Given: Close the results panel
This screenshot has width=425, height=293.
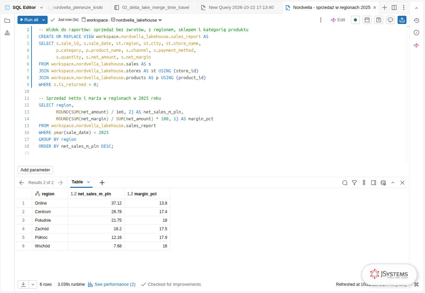Looking at the screenshot, I should 402,183.
